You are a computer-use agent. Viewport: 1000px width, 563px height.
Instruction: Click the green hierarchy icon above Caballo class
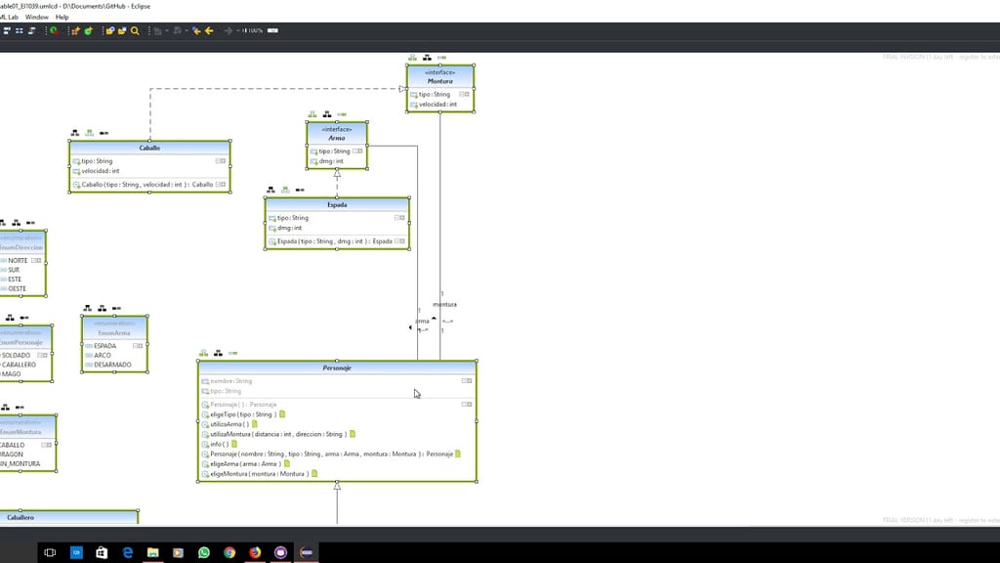(x=89, y=133)
